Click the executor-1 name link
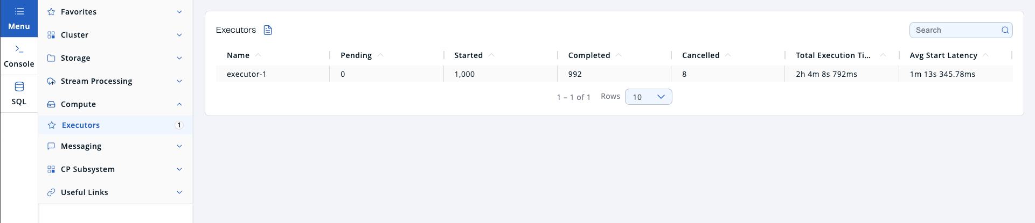Viewport: 1035px width, 223px height. click(x=246, y=74)
